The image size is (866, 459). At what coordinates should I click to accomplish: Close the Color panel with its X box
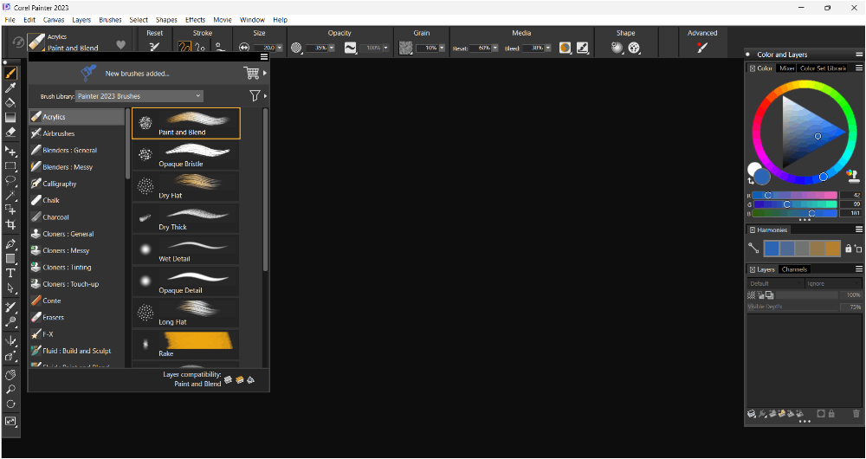click(x=753, y=68)
